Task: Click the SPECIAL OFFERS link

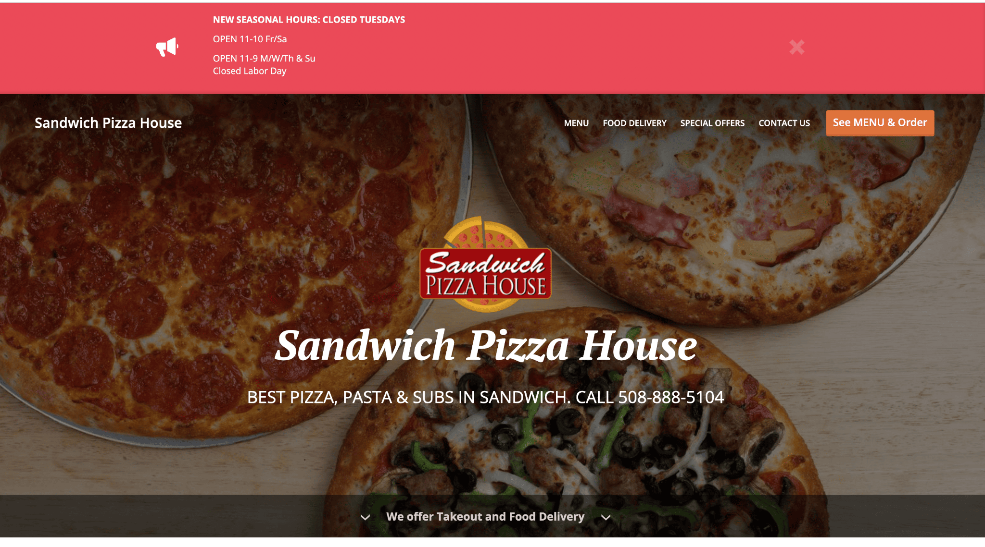Action: tap(712, 122)
